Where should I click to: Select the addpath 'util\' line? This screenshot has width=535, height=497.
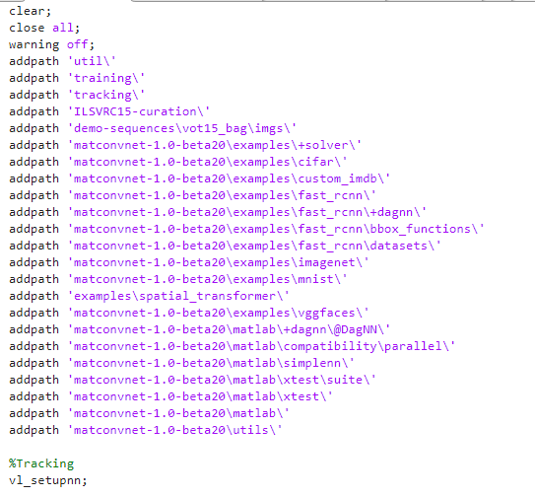point(62,61)
